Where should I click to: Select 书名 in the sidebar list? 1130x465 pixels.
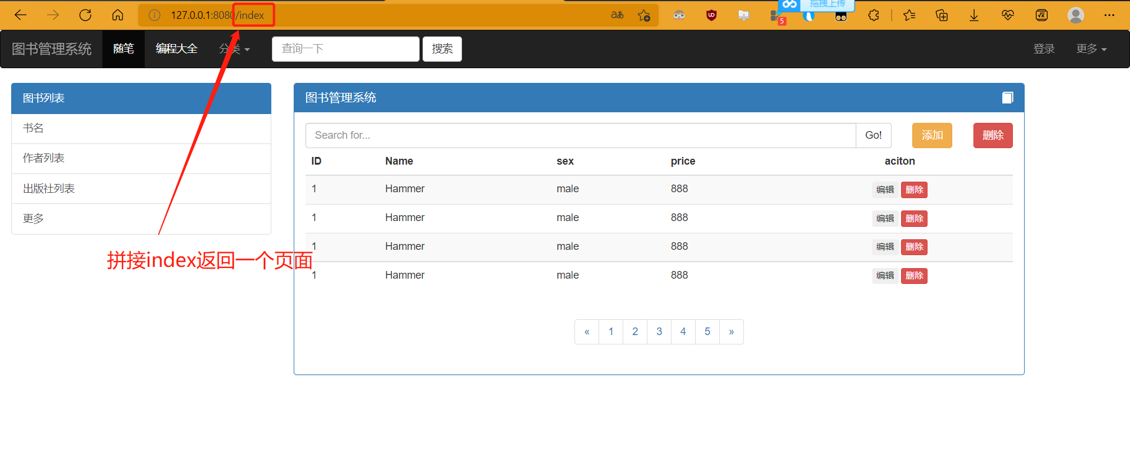[141, 128]
